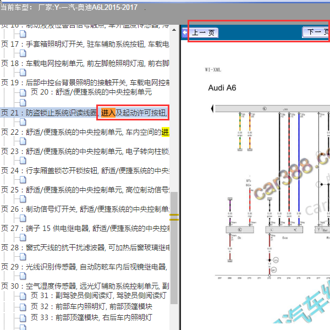330x330 pixels.
Task: Click the document icon under 页 25
Action: pyautogui.click(x=23, y=199)
